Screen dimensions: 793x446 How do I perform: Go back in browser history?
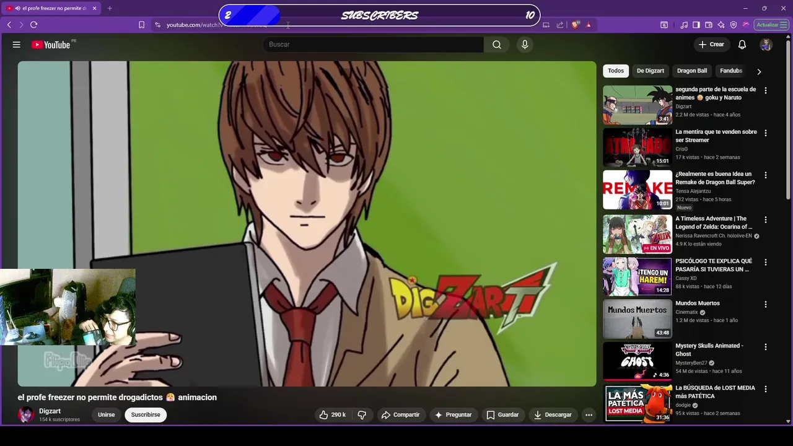pyautogui.click(x=9, y=25)
